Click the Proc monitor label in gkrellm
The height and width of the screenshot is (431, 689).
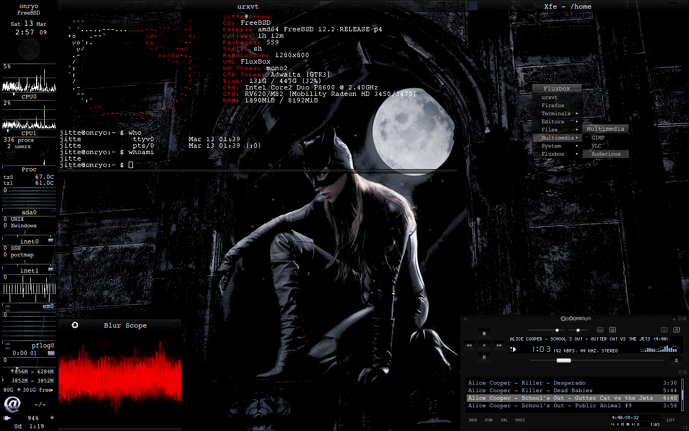[x=29, y=169]
